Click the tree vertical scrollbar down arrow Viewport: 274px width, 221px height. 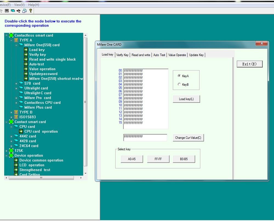85,174
